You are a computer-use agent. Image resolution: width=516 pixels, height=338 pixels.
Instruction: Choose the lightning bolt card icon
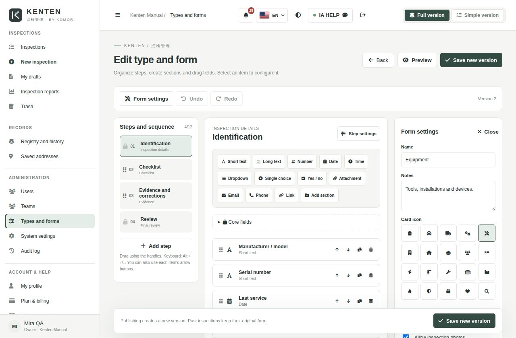(x=410, y=272)
